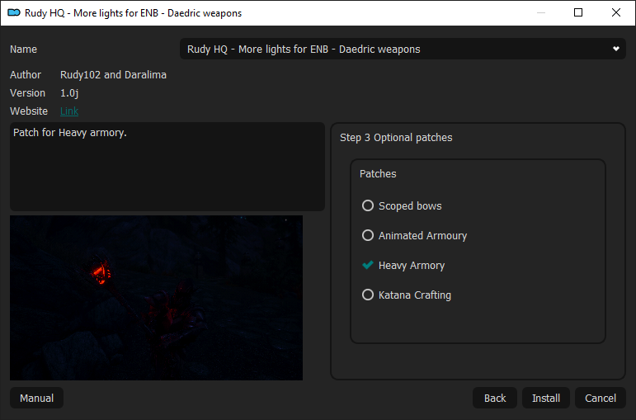The width and height of the screenshot is (636, 420).
Task: Click the 'Website' label
Action: coord(29,111)
